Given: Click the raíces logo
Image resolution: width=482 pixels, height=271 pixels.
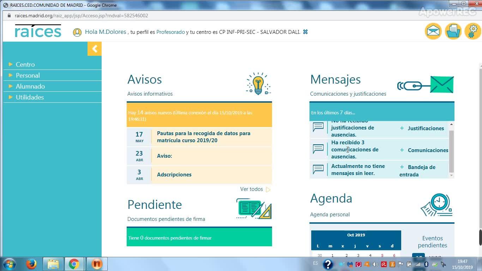Looking at the screenshot, I should pos(38,31).
